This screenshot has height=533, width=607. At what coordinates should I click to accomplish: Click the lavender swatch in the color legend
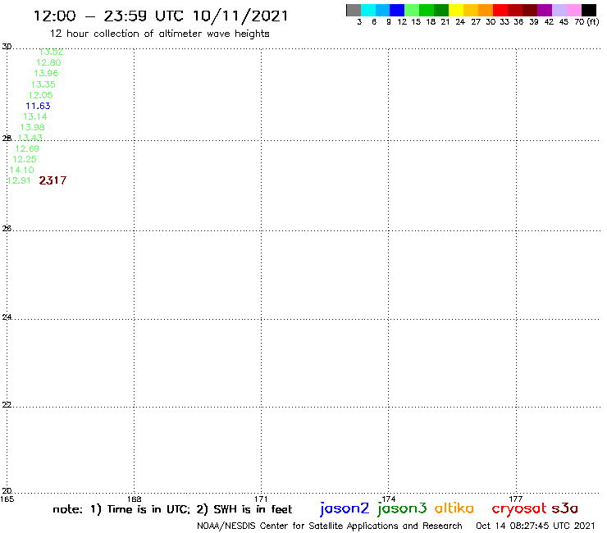[x=559, y=10]
